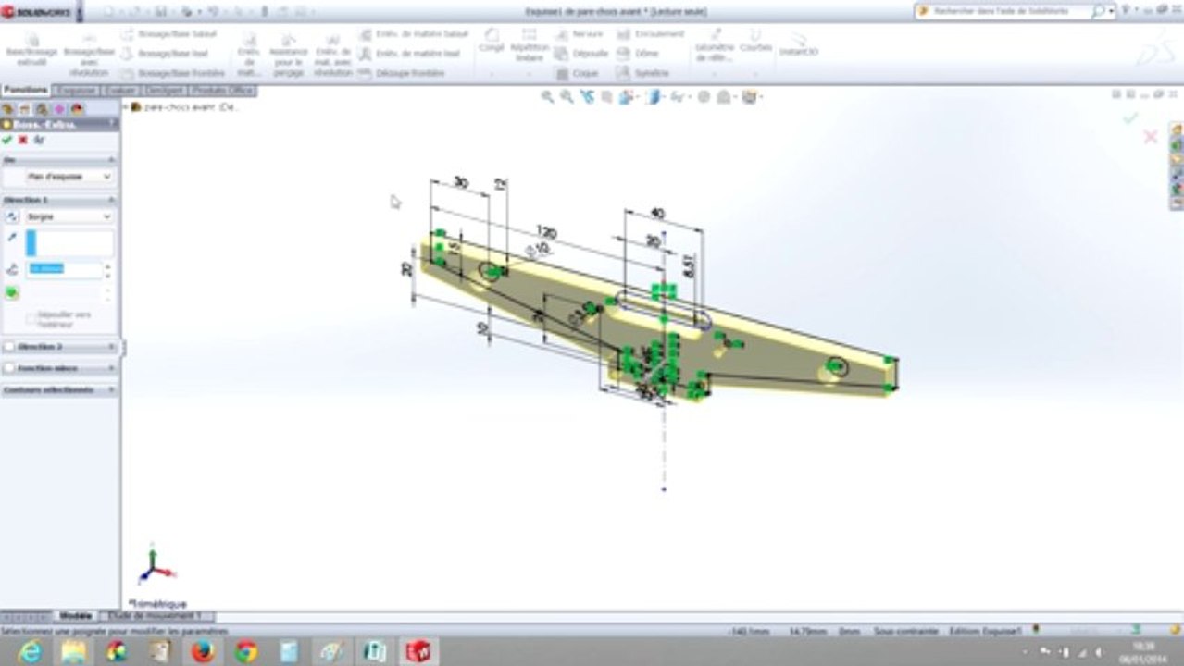This screenshot has width=1184, height=666.
Task: Choose Bossage/Base balayé feature
Action: 168,34
